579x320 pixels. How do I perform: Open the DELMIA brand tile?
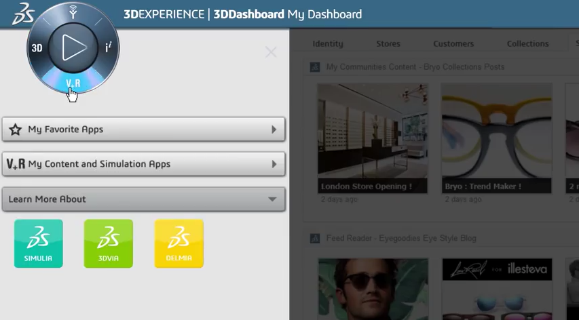pyautogui.click(x=179, y=243)
